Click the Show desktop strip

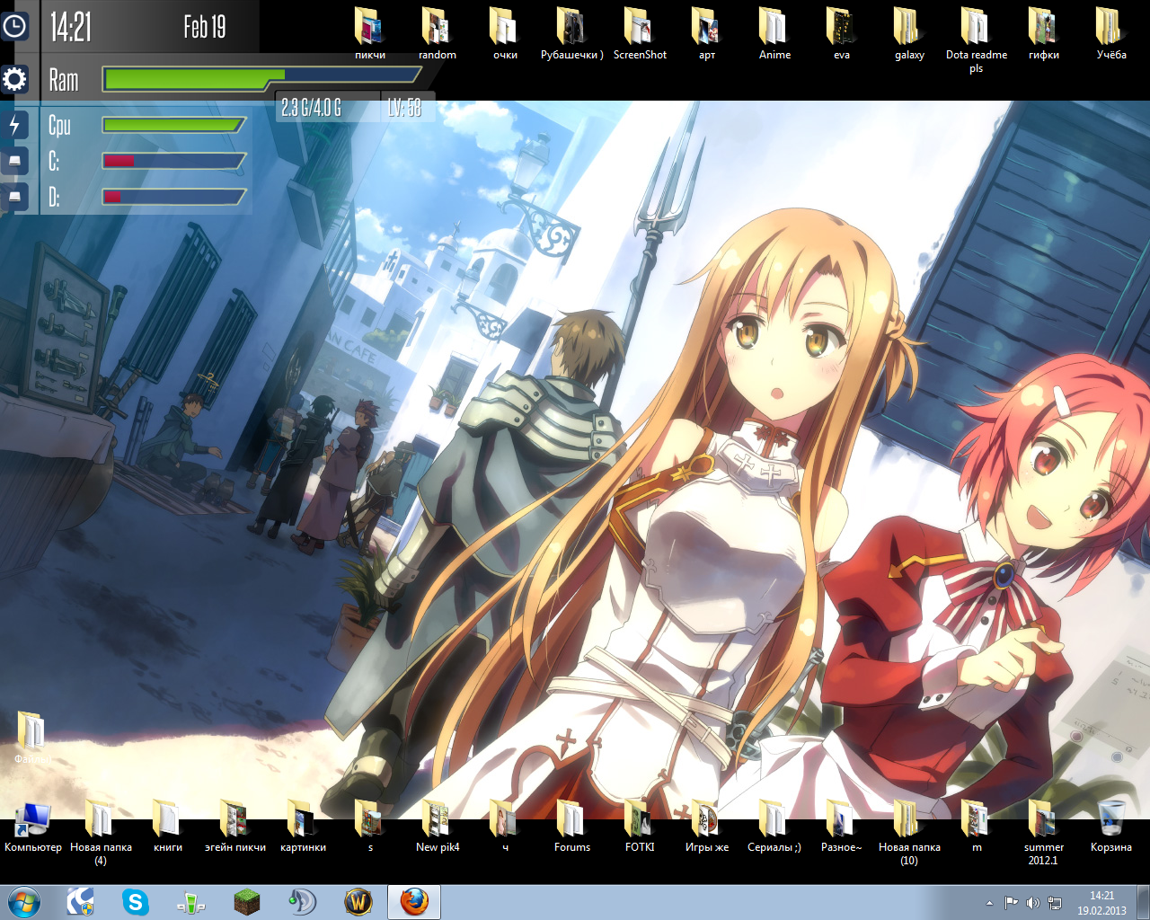click(1143, 902)
